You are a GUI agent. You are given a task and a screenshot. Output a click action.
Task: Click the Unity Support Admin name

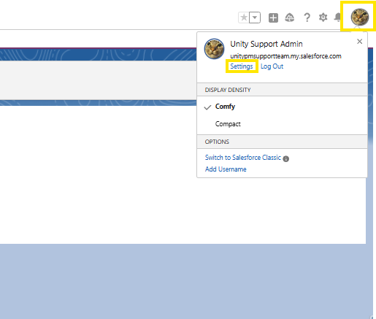[266, 44]
